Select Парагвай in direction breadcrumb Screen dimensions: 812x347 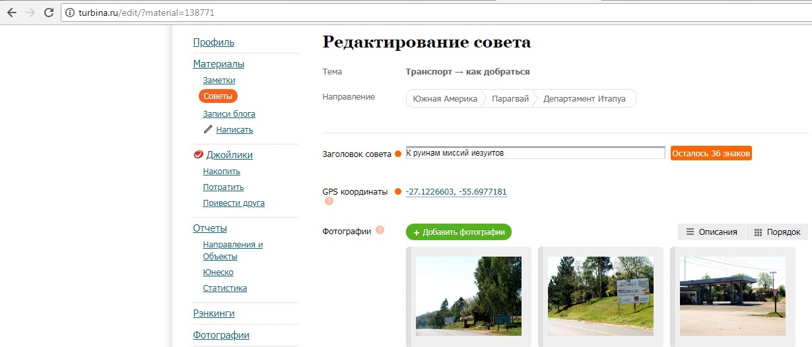(509, 98)
